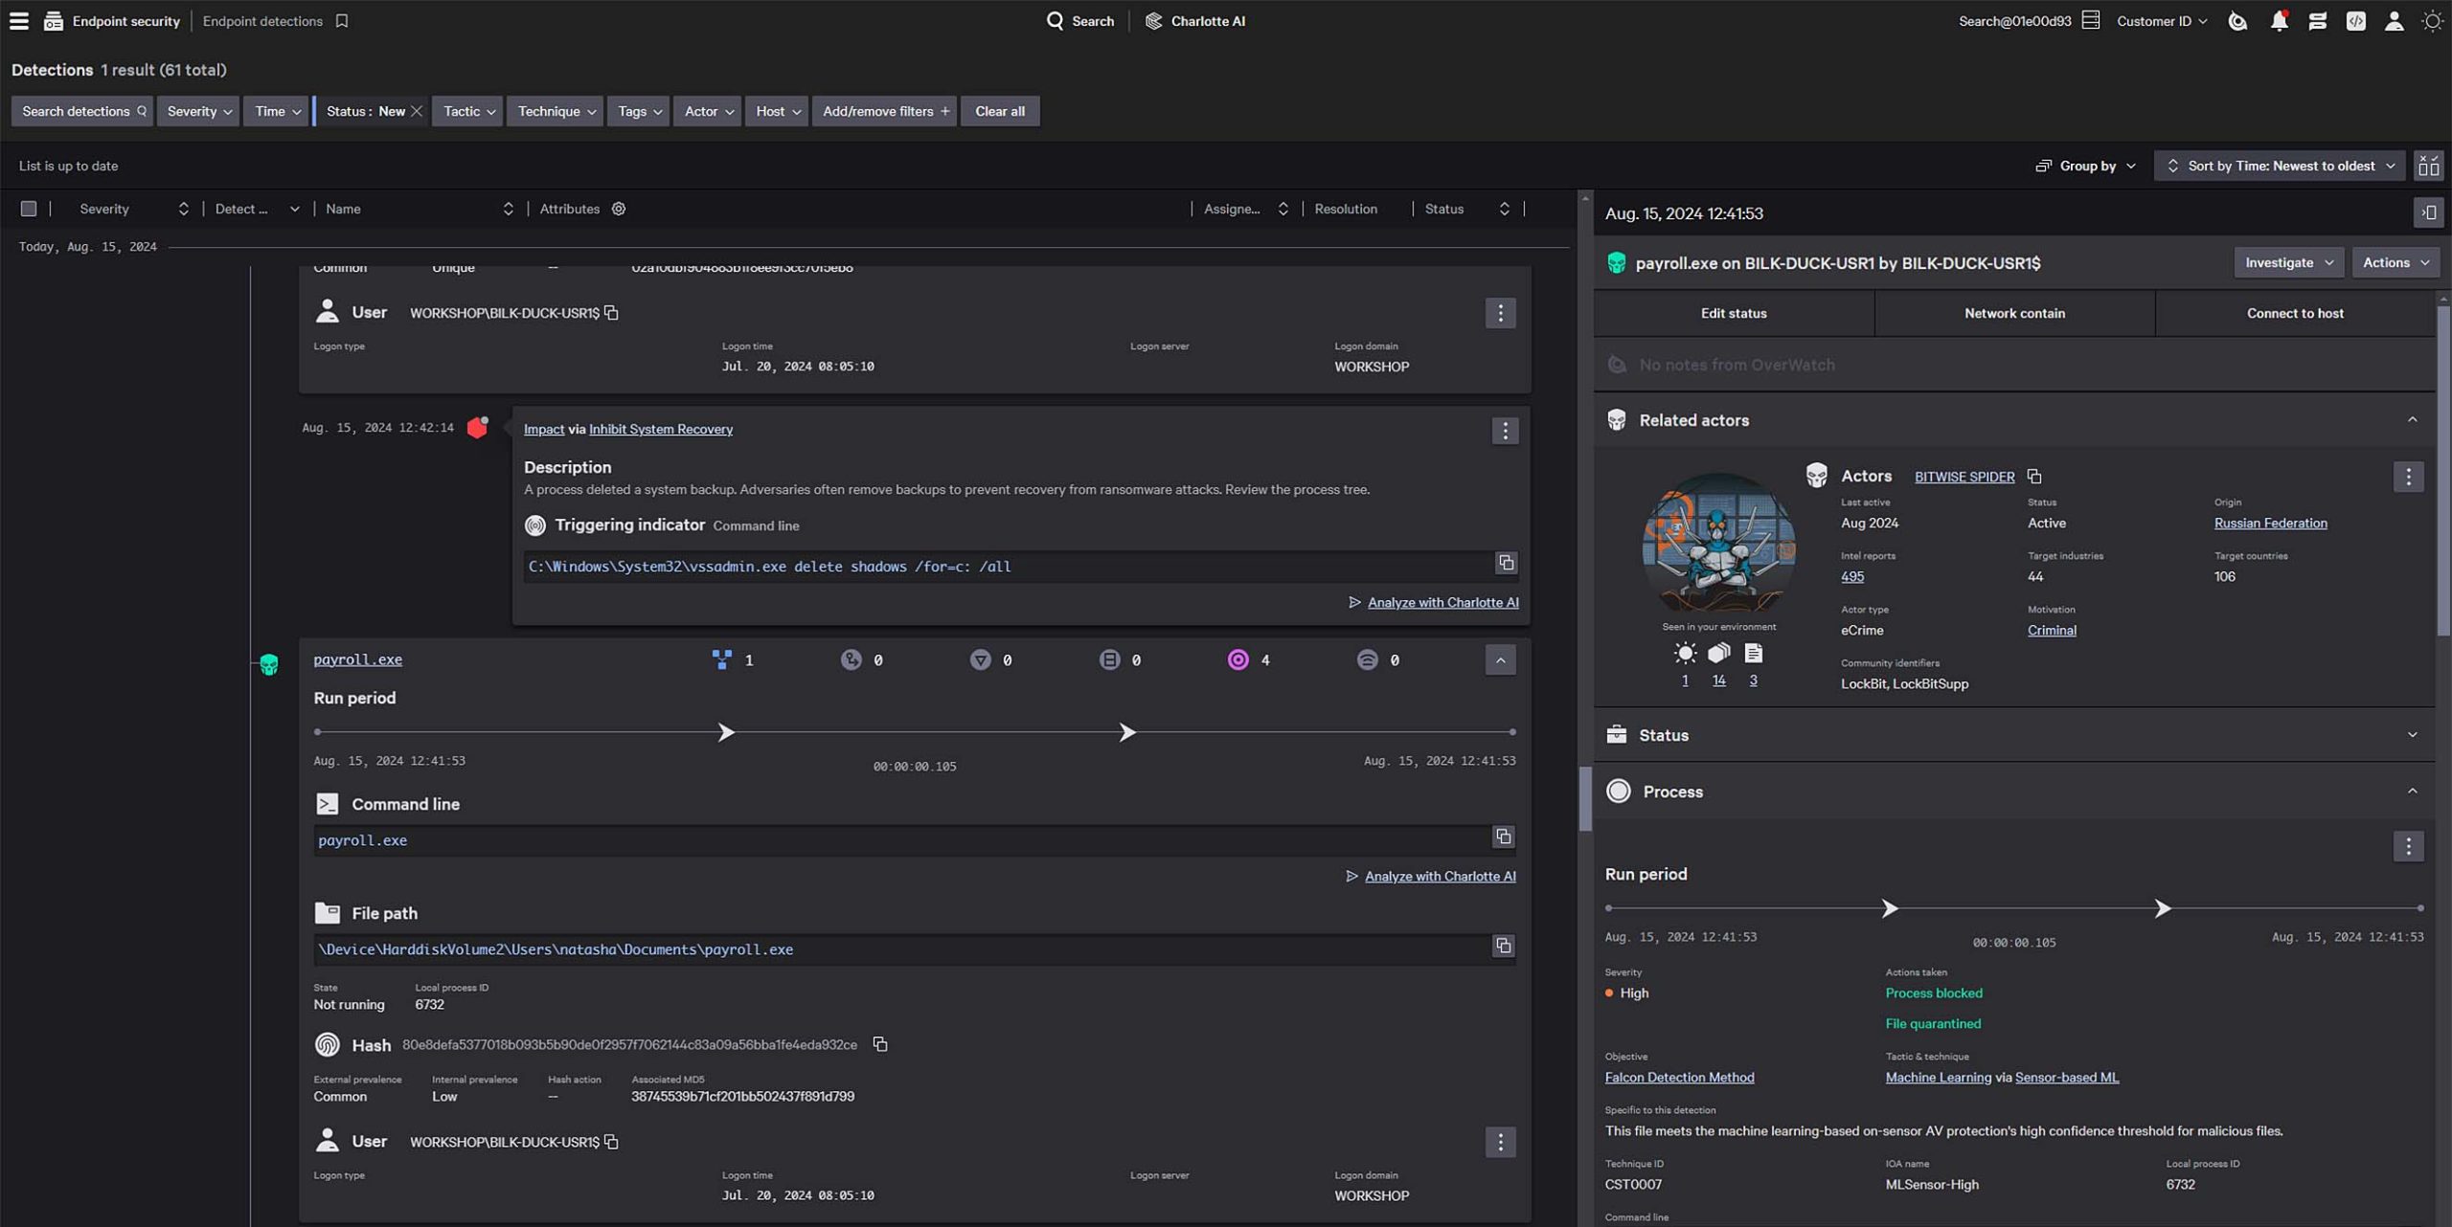Click the purple target icon showing 4

pos(1237,659)
